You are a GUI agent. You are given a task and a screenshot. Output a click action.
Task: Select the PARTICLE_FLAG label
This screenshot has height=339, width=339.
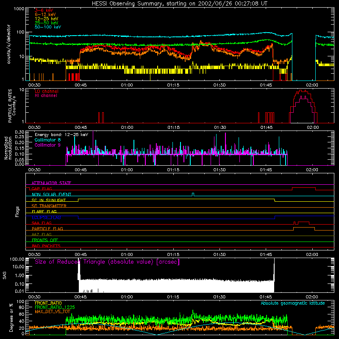(x=47, y=228)
